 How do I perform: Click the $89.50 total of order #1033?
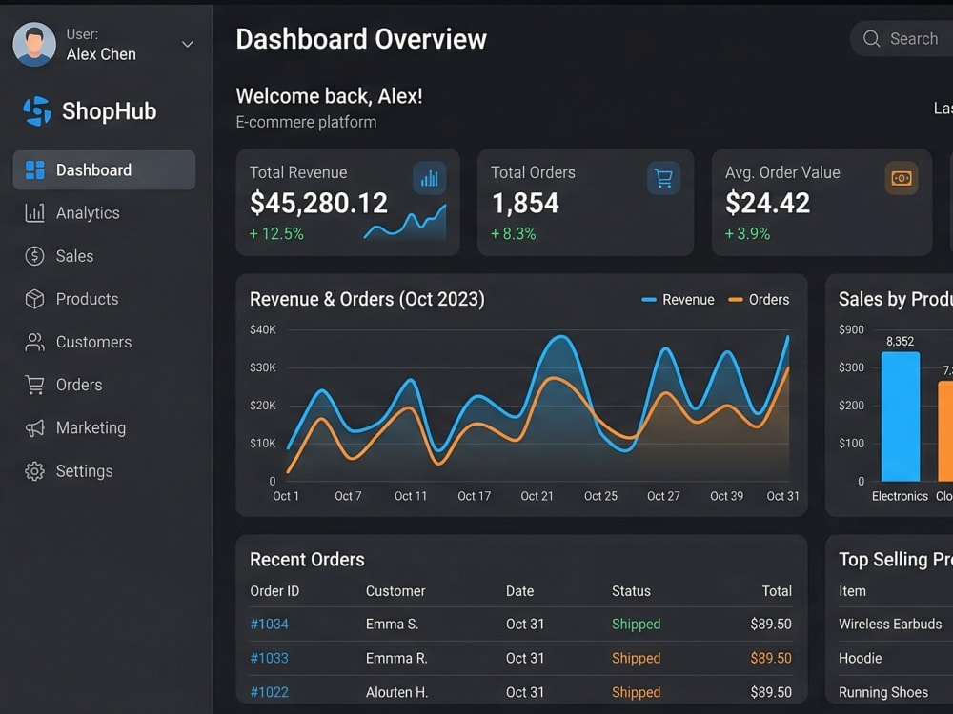pos(771,658)
